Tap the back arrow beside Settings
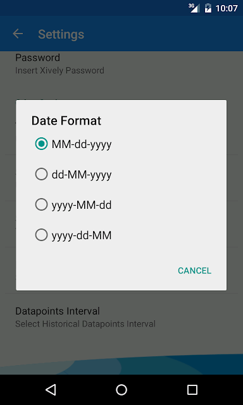This screenshot has height=405, width=243. pyautogui.click(x=18, y=34)
